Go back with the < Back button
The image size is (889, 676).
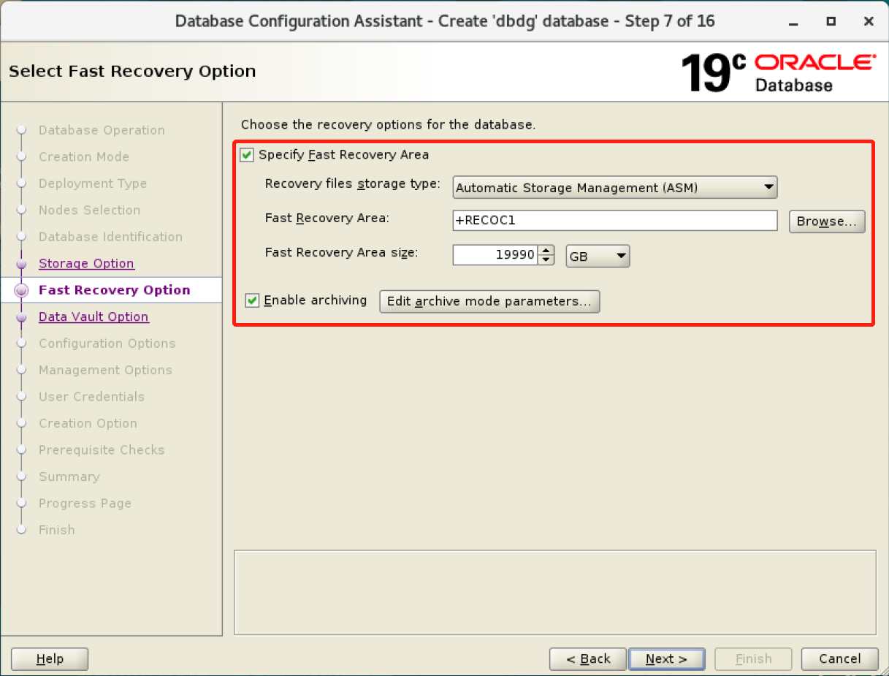click(x=588, y=659)
